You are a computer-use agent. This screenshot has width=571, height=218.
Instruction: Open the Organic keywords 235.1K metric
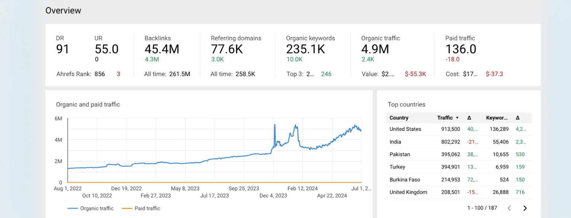306,49
